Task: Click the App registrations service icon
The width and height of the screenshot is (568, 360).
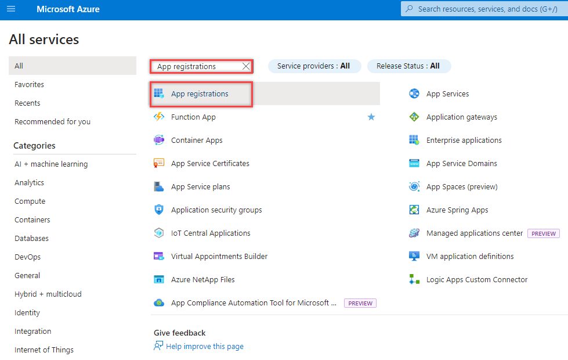Action: point(159,93)
